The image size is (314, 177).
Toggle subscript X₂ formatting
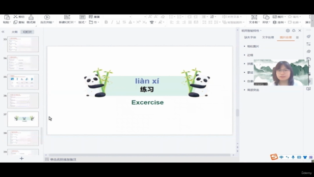(145, 22)
